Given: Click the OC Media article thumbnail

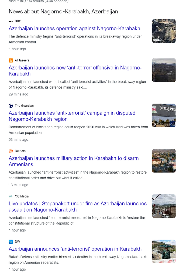Looking at the screenshot, I should pyautogui.click(x=164, y=206).
